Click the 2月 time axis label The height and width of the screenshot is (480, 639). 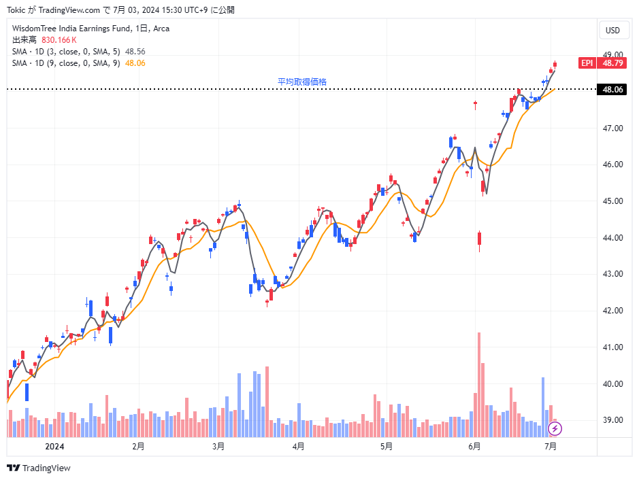(139, 447)
